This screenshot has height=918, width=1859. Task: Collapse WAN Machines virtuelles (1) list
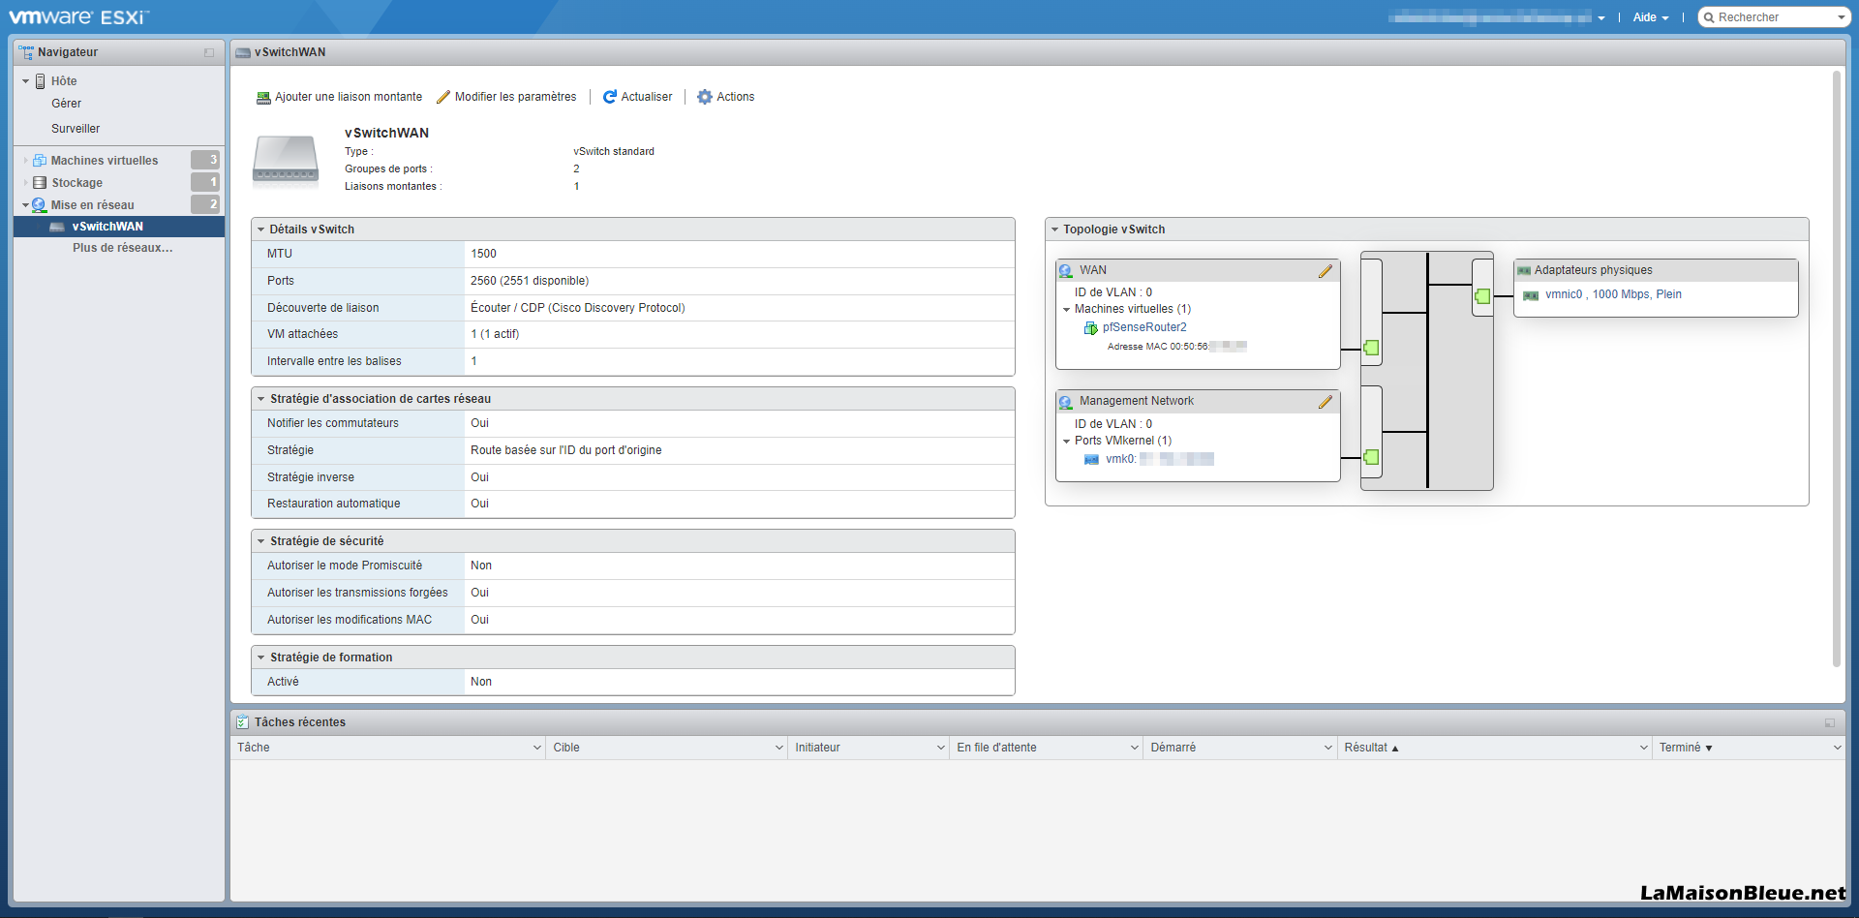pos(1066,310)
